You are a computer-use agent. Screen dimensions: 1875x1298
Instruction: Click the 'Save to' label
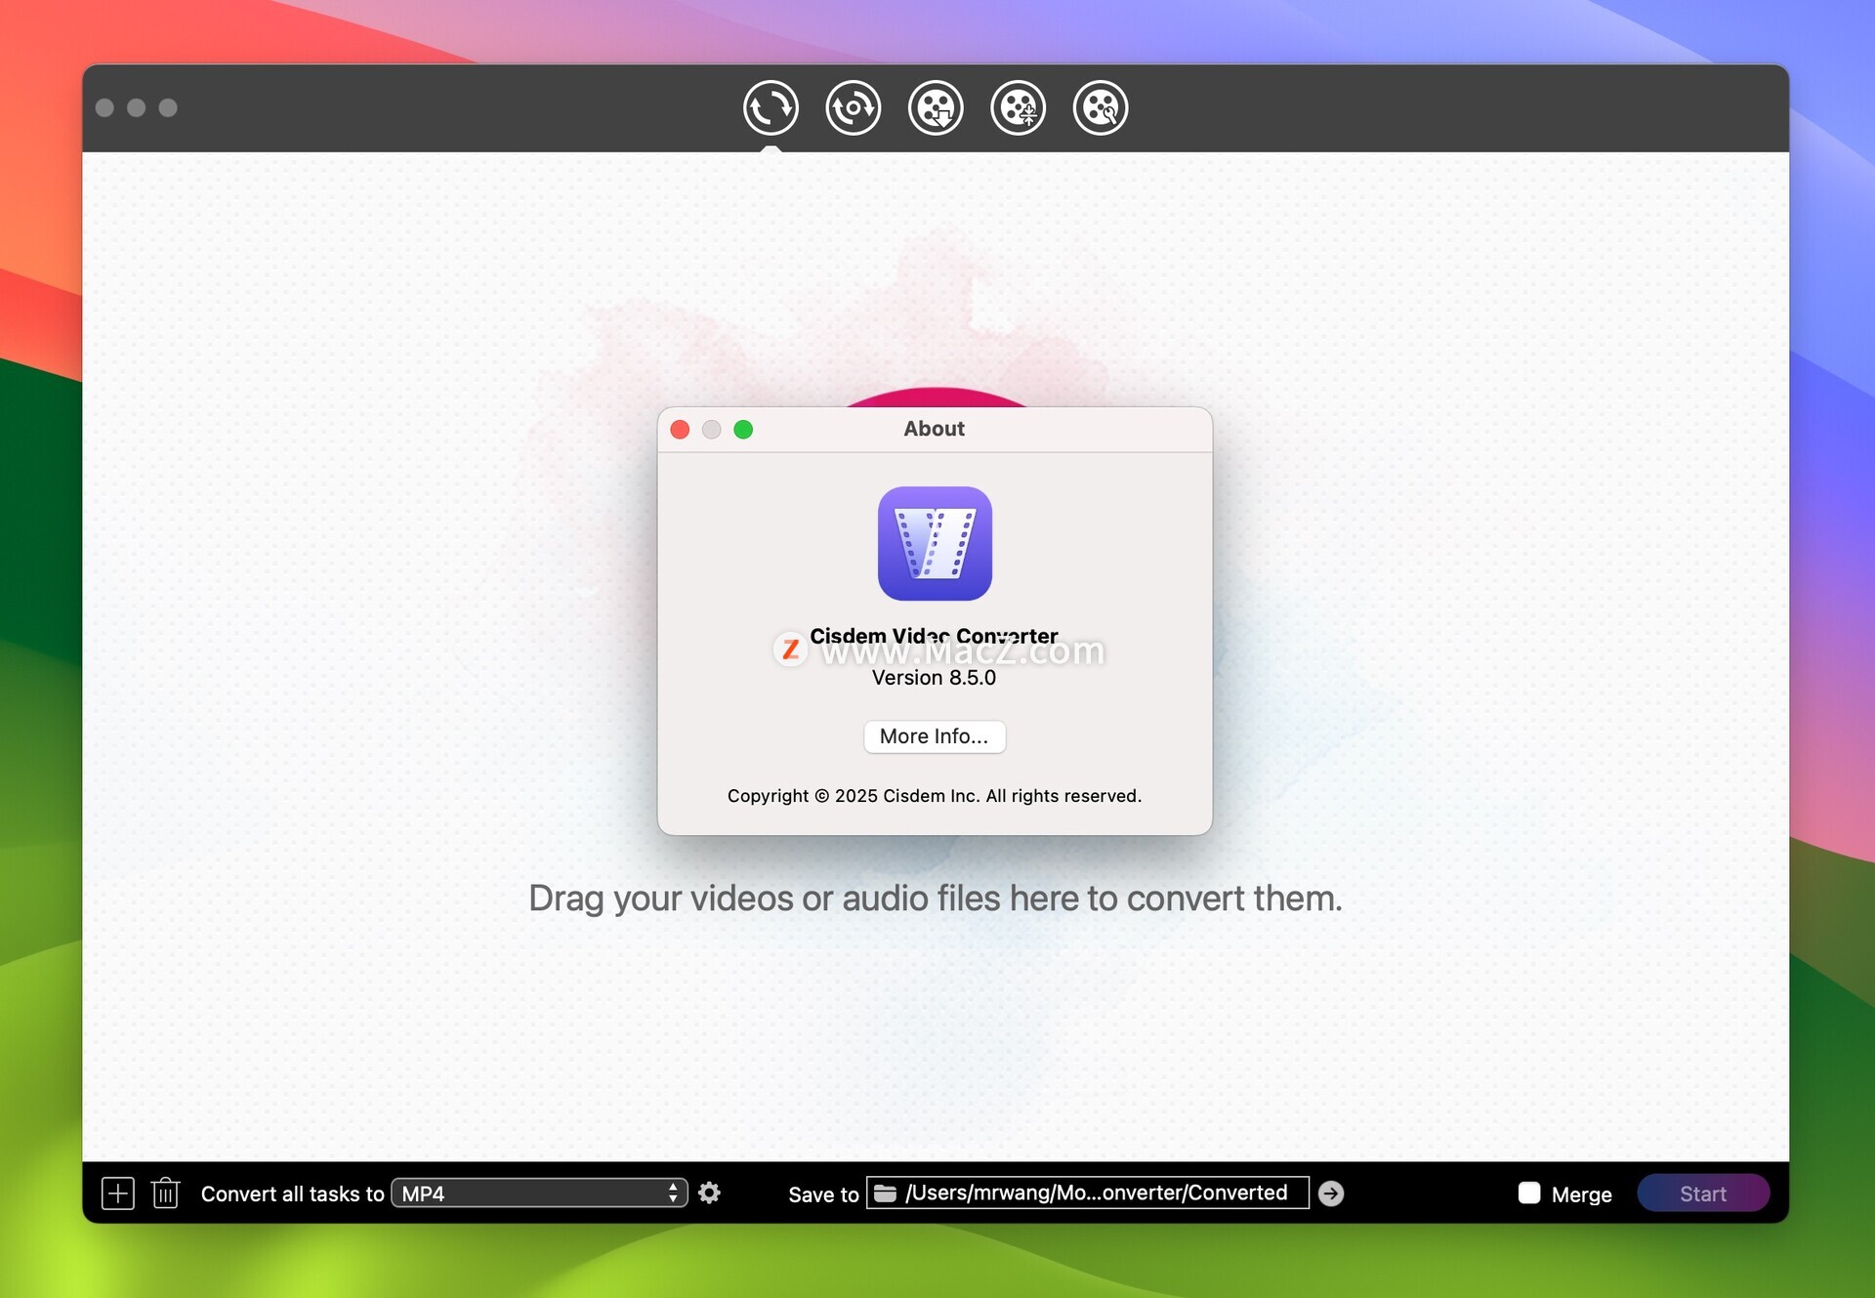(x=823, y=1193)
